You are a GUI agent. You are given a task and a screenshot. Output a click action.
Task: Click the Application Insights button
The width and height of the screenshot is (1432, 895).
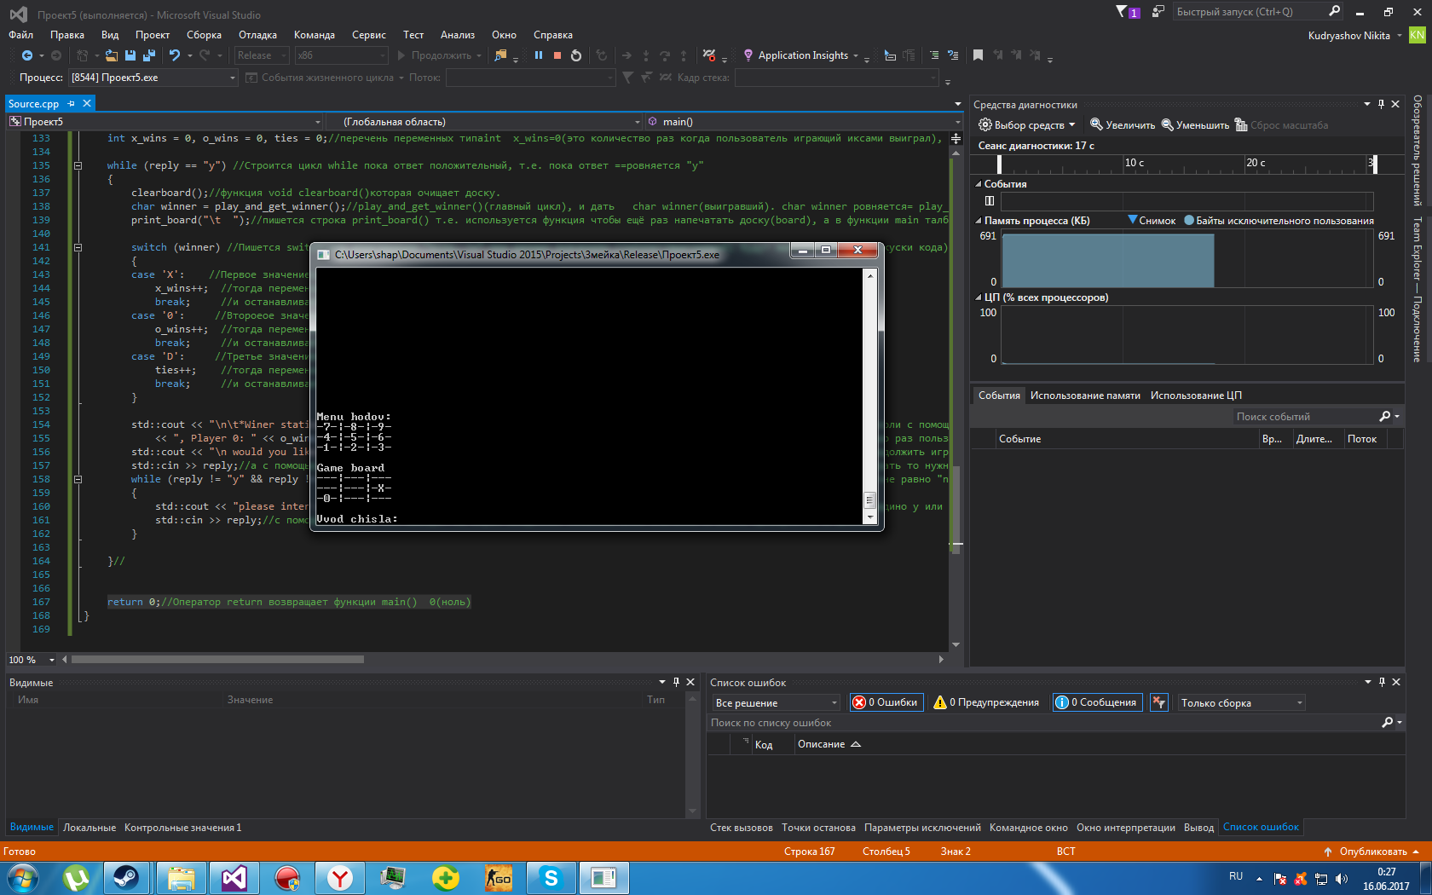click(x=802, y=55)
